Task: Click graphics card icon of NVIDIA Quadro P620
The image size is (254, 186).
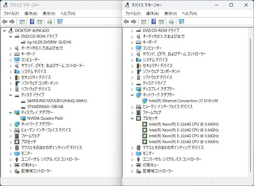Action: 23,118
